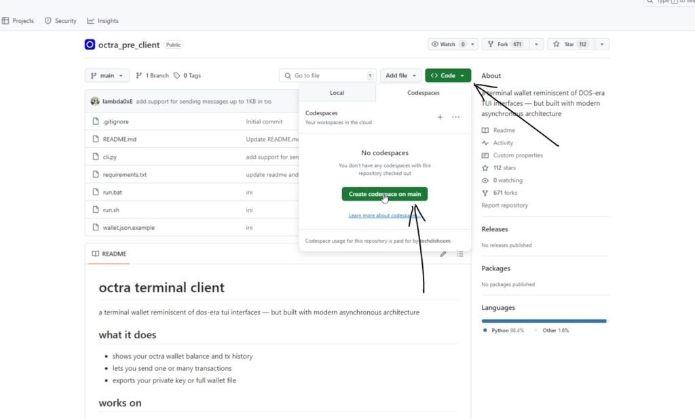
Task: Click the file icon beside .gitignore
Action: point(95,121)
